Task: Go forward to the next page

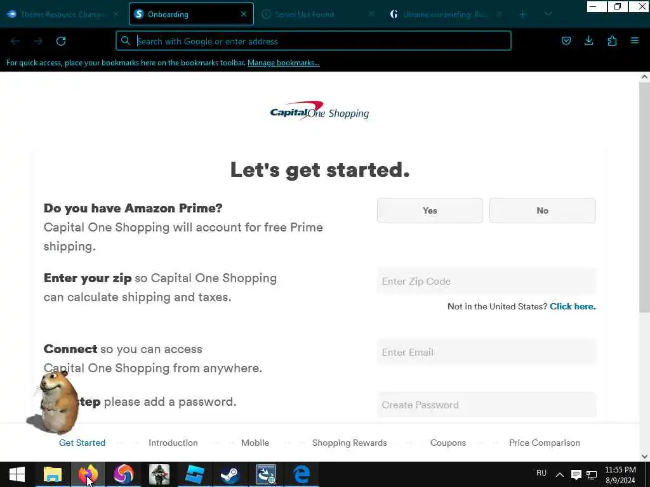Action: pyautogui.click(x=38, y=41)
